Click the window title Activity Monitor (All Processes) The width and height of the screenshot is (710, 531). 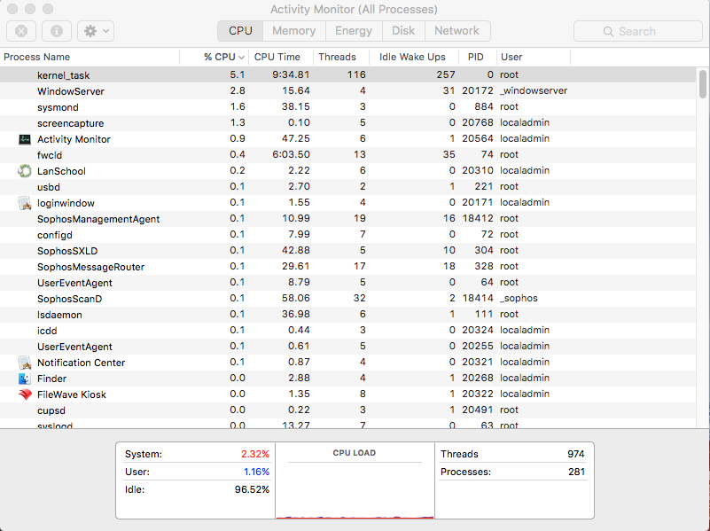[354, 9]
